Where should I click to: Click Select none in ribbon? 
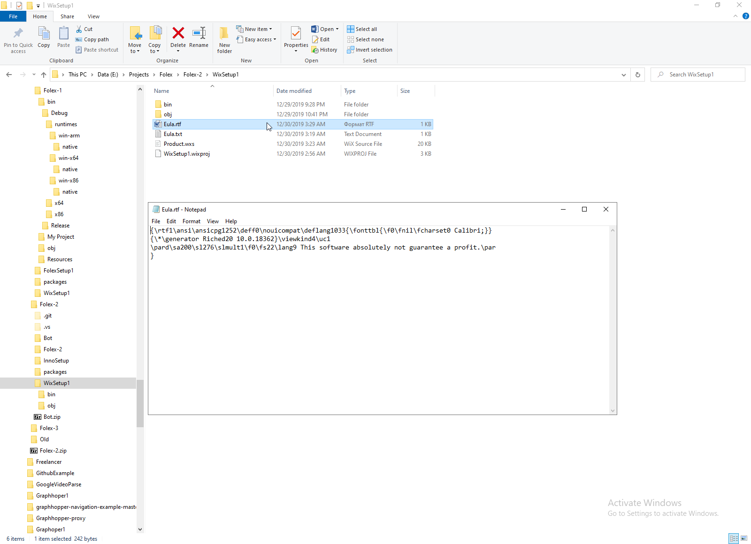point(366,39)
